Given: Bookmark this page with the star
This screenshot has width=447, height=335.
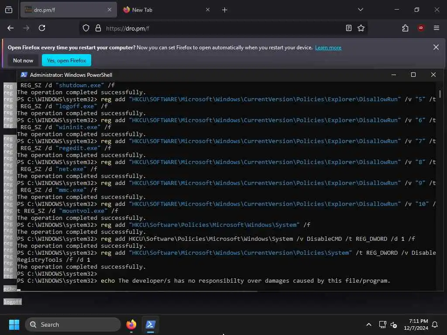Looking at the screenshot, I should (361, 28).
